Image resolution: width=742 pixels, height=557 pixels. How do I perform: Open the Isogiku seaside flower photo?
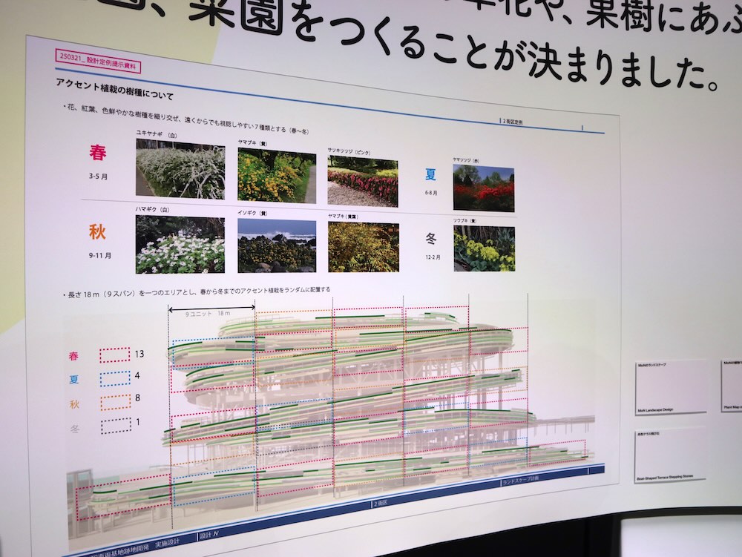point(276,245)
